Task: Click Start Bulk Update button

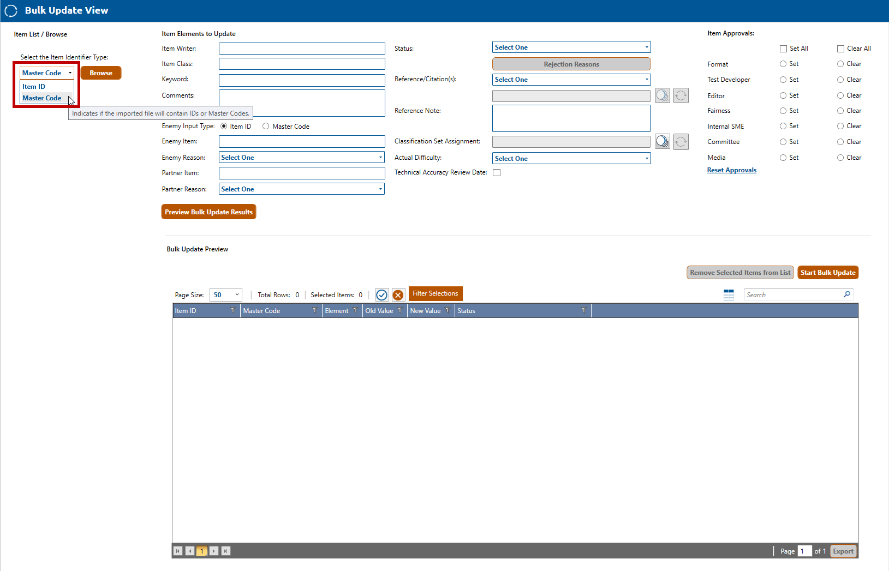Action: click(828, 273)
